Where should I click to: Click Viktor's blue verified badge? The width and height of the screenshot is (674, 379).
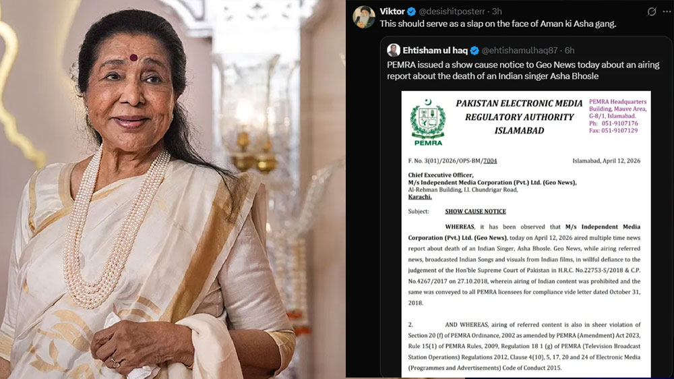tap(411, 11)
